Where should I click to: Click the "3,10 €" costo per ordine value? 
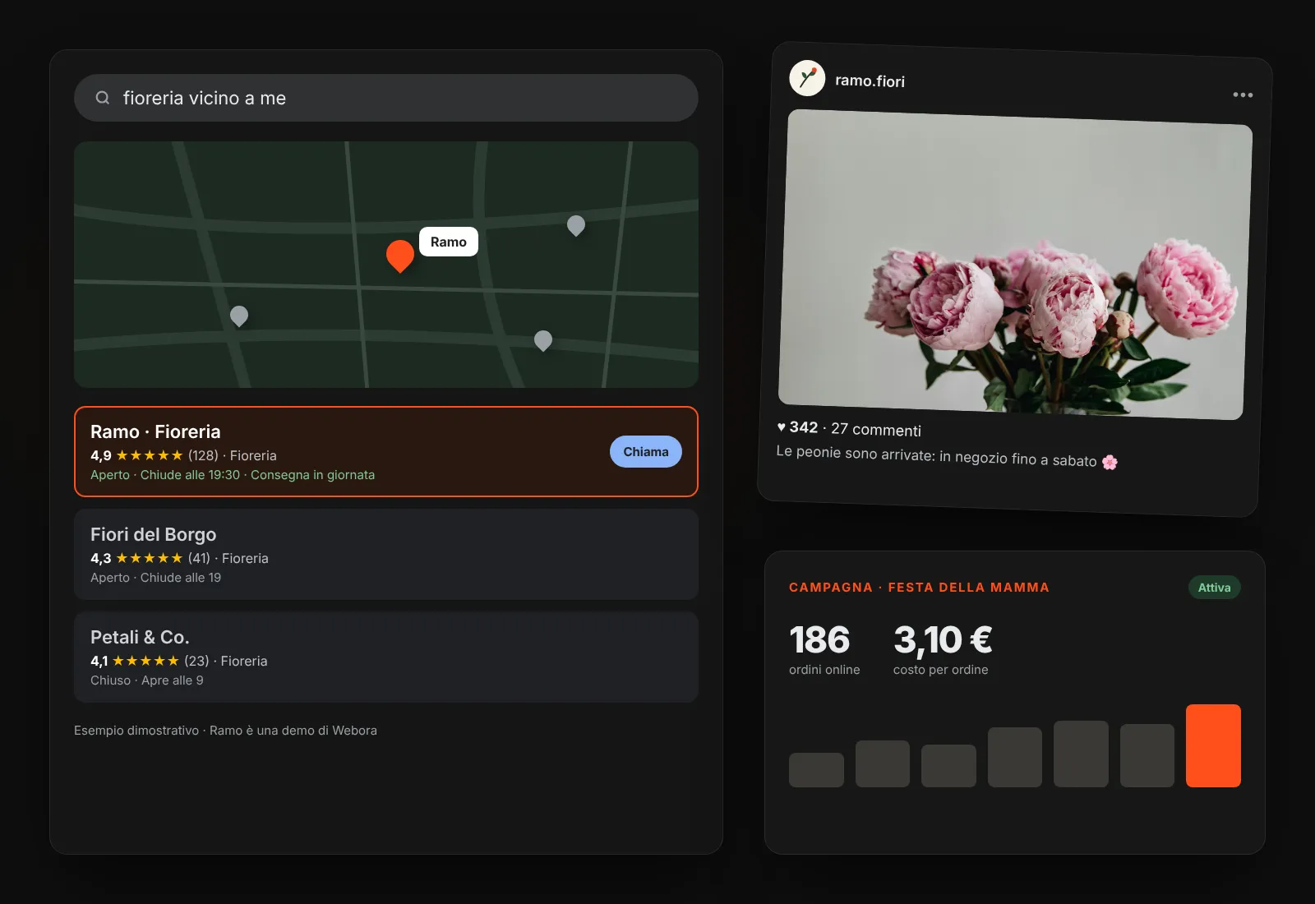pos(943,640)
